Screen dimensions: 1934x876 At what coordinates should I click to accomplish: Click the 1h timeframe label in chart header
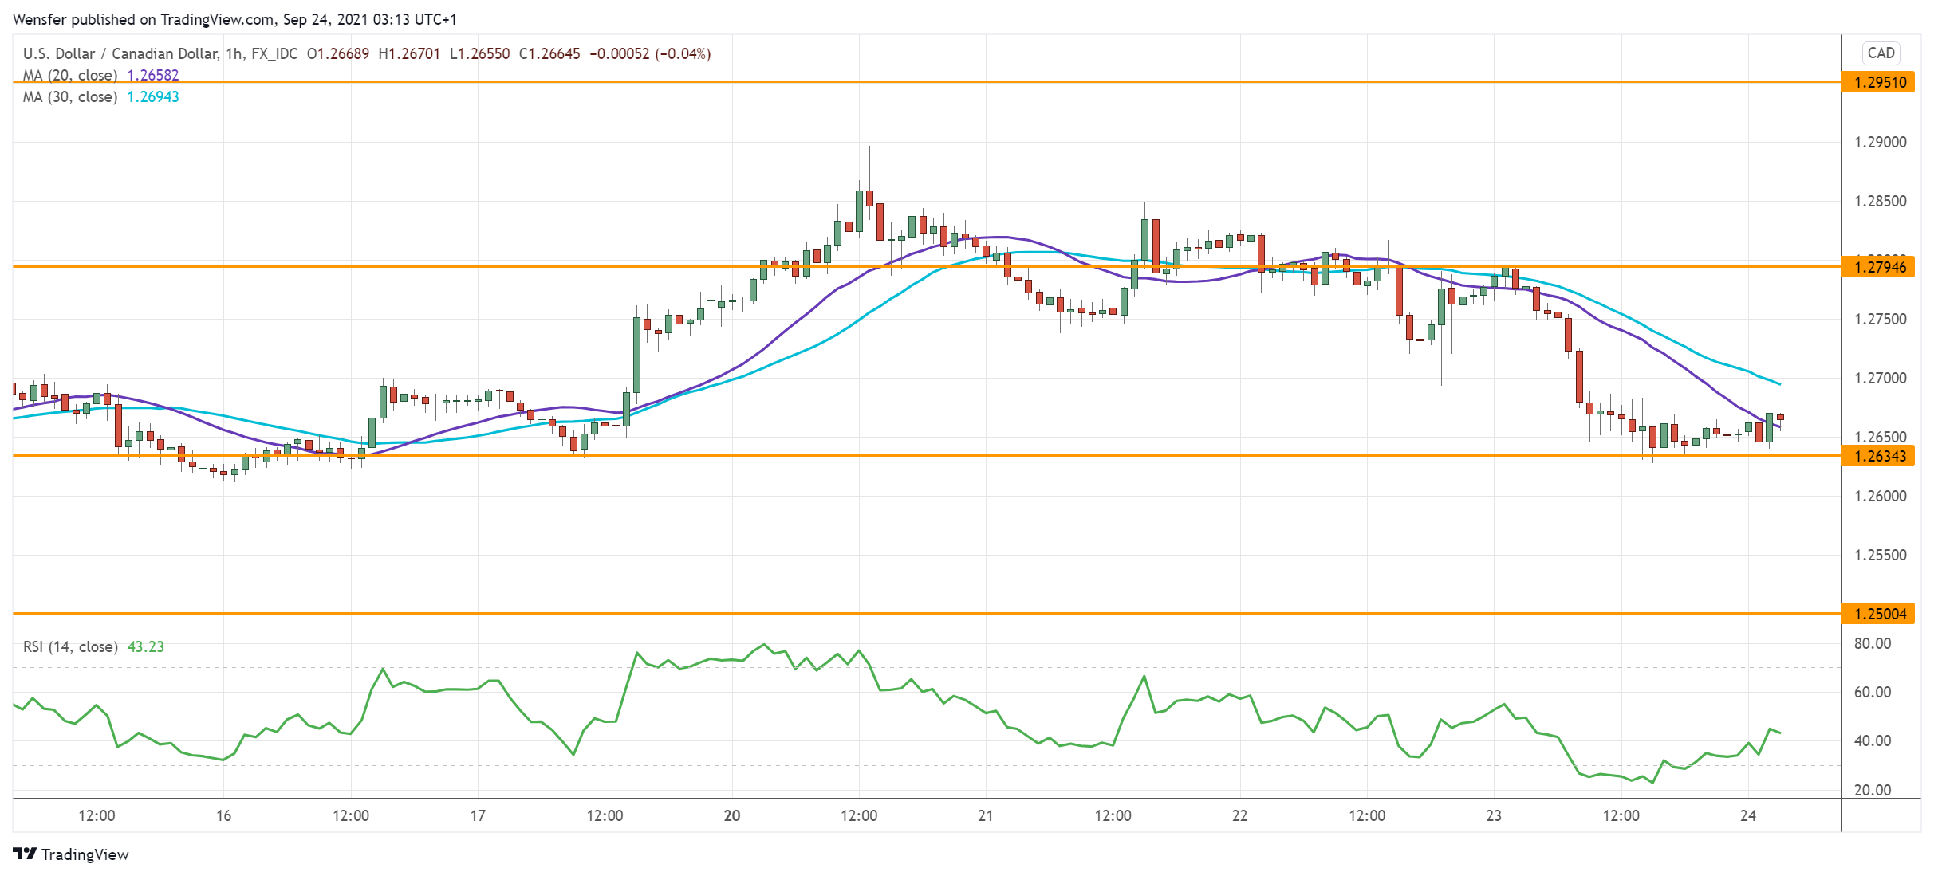tap(234, 53)
